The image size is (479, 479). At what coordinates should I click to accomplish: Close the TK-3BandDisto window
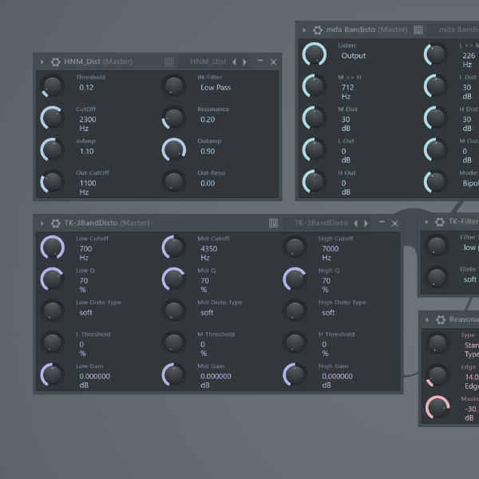pos(394,224)
